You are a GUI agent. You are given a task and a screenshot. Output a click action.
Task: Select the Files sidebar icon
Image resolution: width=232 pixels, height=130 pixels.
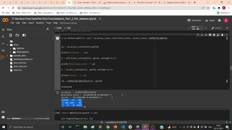[x=3, y=57]
